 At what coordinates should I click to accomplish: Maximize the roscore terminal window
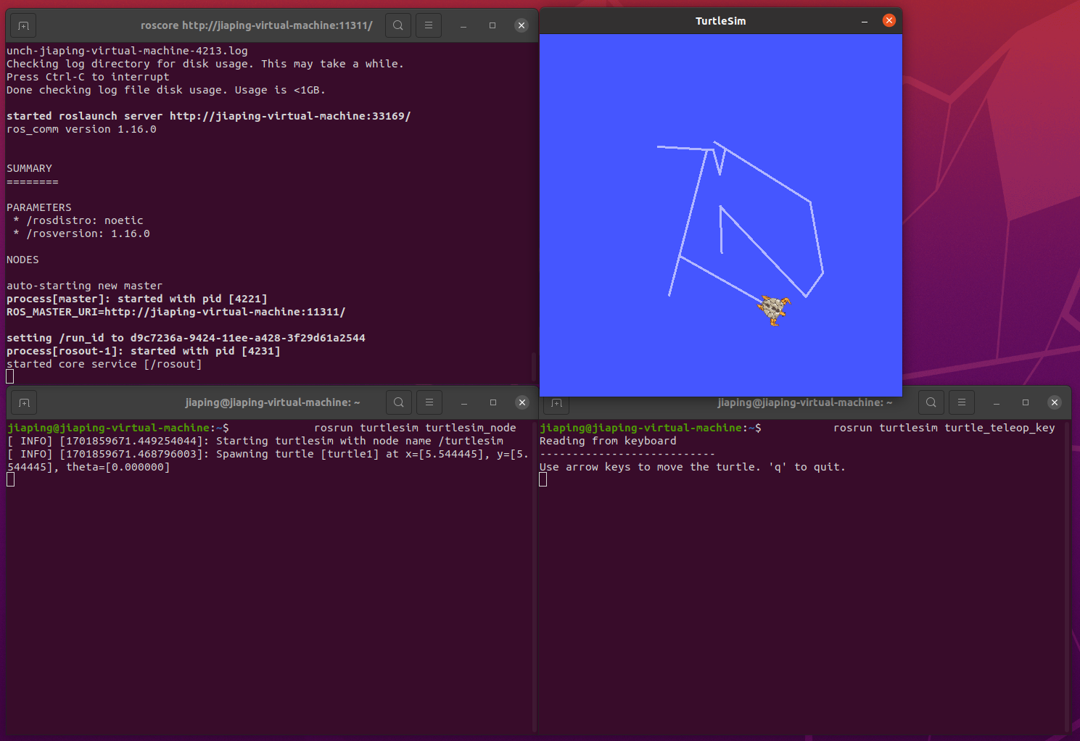point(492,25)
